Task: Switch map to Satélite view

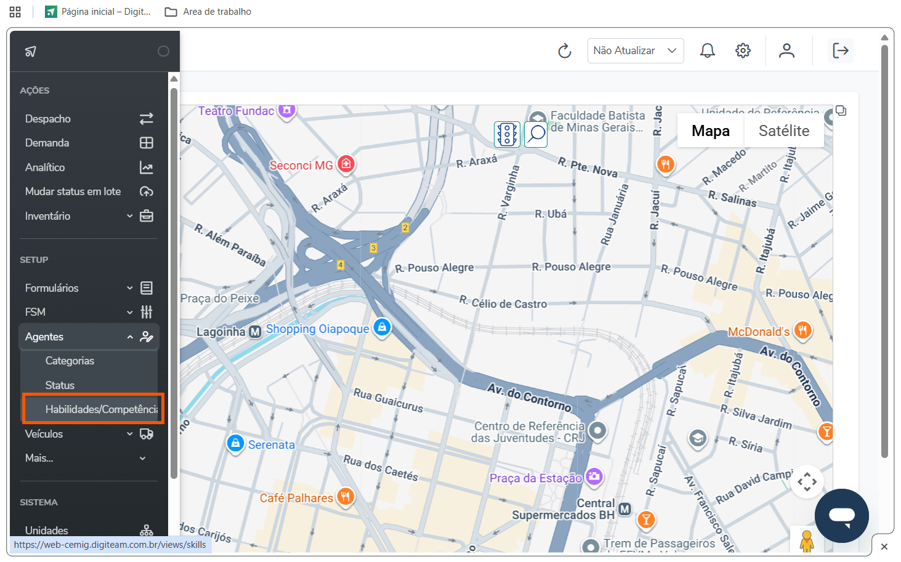Action: [783, 131]
